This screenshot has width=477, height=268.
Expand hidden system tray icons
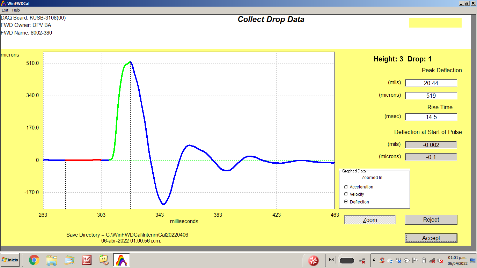(374, 260)
